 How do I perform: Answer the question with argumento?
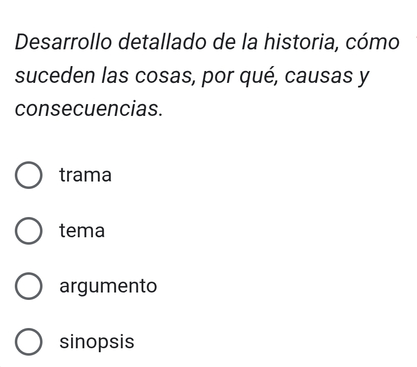pyautogui.click(x=28, y=287)
